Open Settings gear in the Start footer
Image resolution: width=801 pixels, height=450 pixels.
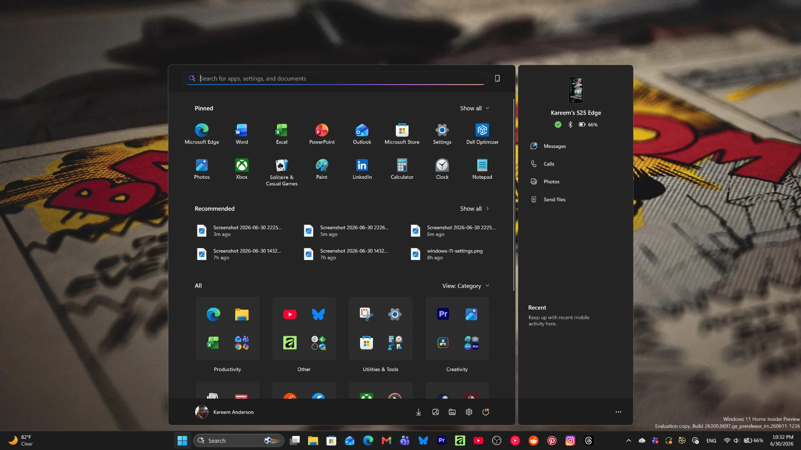coord(469,412)
